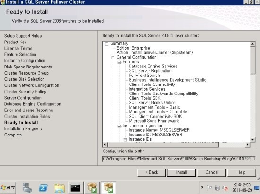This screenshot has height=194, width=260.
Task: Show hidden tray icons arrow
Action: (x=202, y=187)
